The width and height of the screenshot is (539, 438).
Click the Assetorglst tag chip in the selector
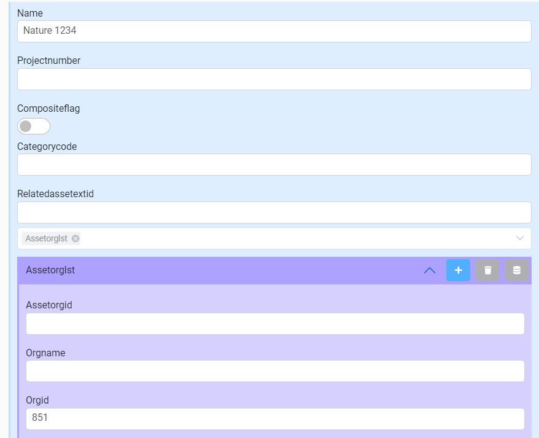[46, 238]
